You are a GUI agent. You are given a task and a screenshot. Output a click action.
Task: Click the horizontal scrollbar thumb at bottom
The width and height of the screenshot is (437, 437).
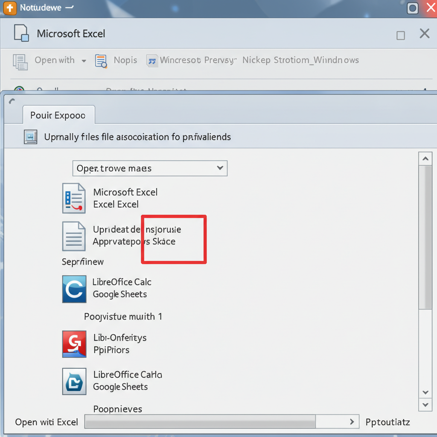pos(200,421)
